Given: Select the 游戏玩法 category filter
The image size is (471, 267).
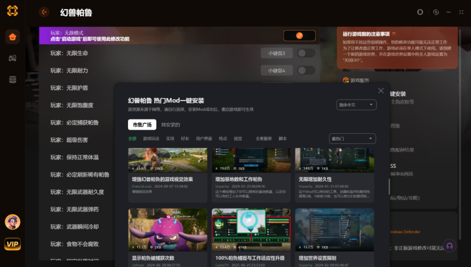Looking at the screenshot, I should click(x=151, y=138).
